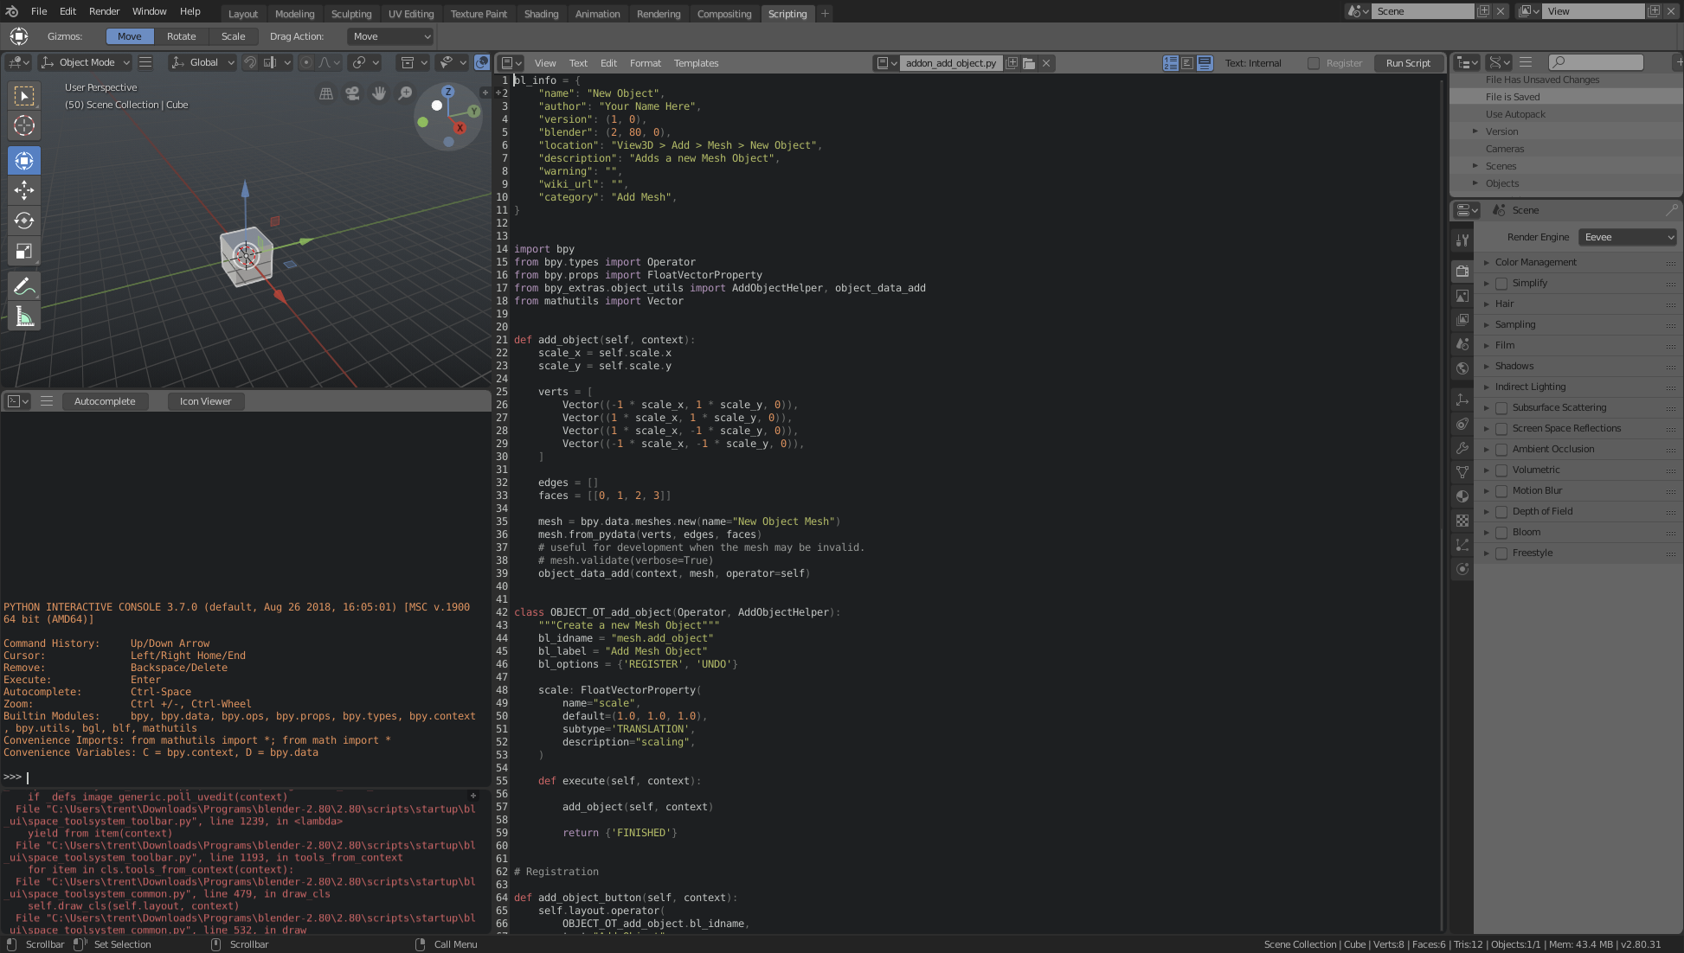
Task: Open the Drag Action Move dropdown
Action: 390,36
